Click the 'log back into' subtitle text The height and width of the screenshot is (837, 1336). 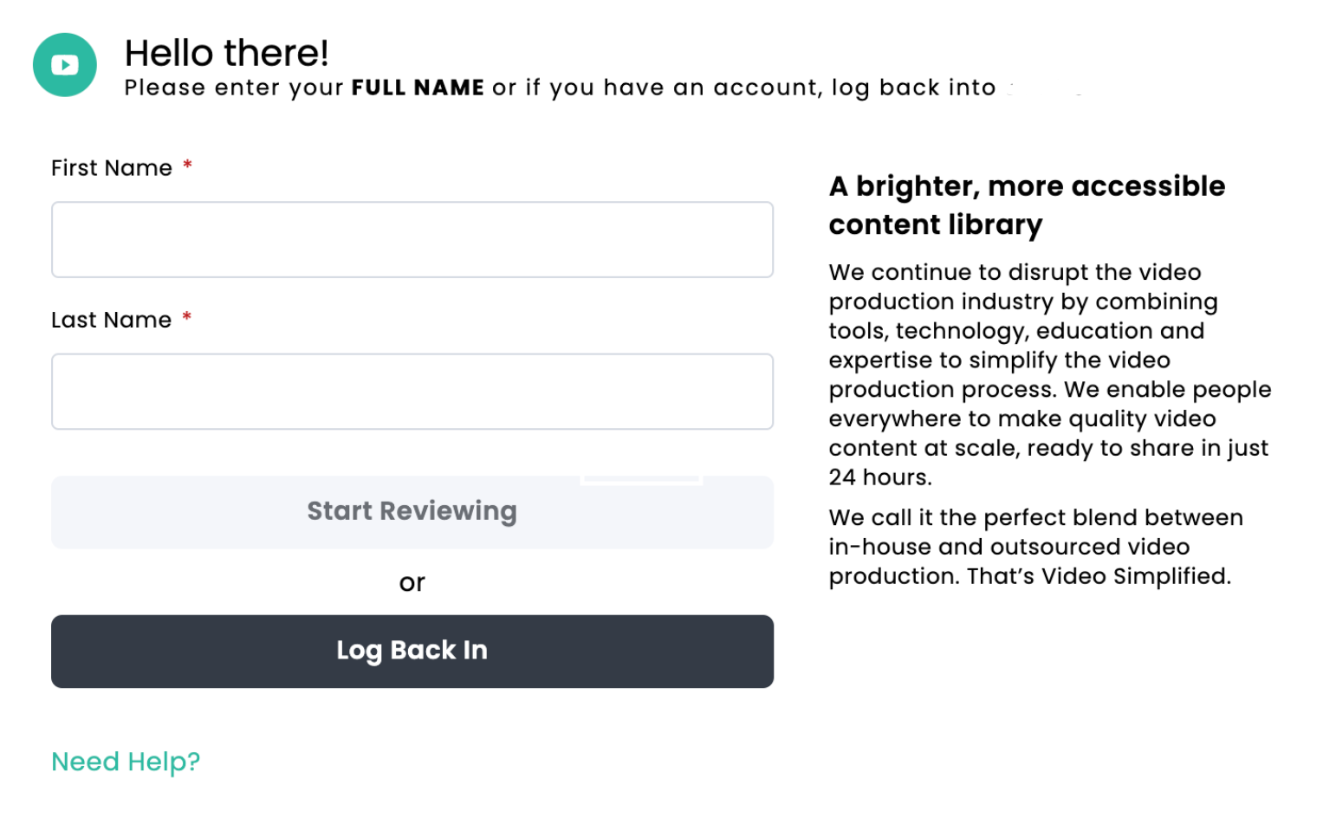coord(913,88)
